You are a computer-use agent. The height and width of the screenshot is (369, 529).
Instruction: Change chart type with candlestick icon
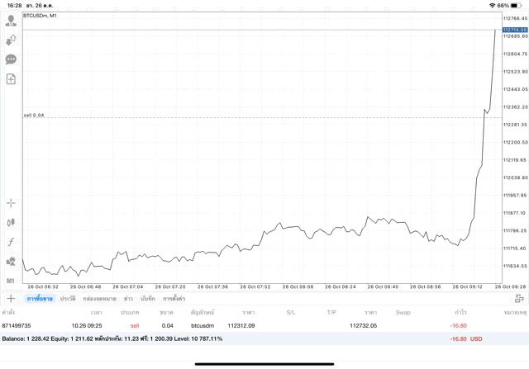(x=11, y=222)
